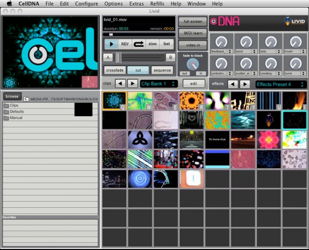Click the knob above the burst effect

[295, 64]
